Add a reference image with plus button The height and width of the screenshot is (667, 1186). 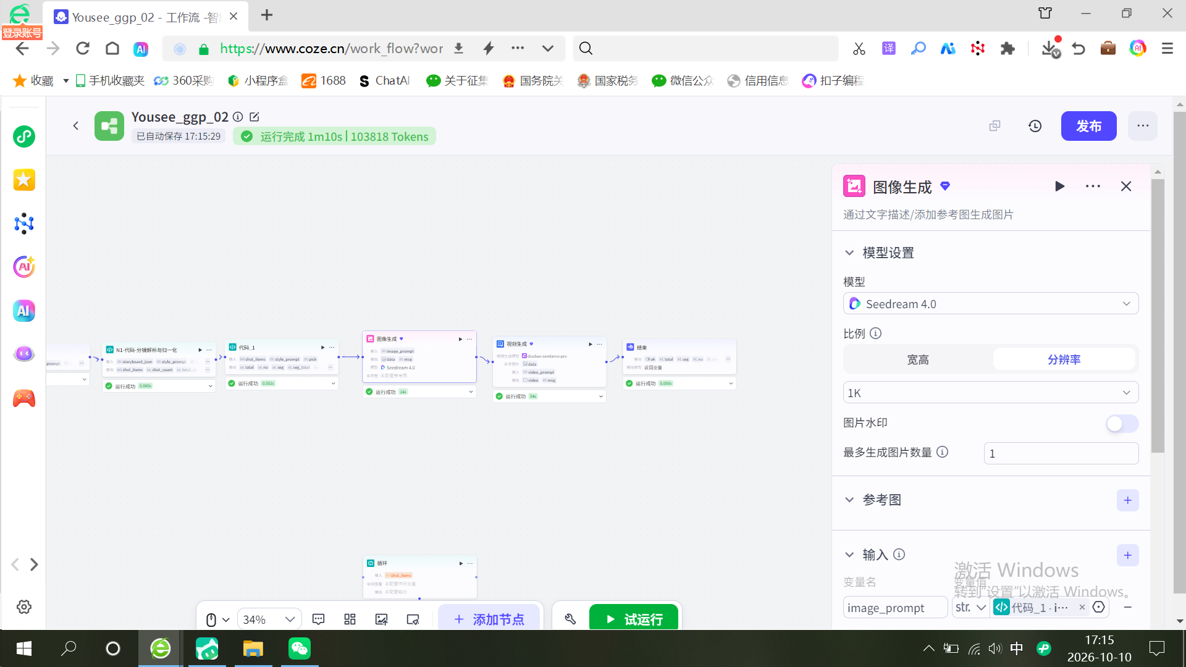click(x=1127, y=500)
